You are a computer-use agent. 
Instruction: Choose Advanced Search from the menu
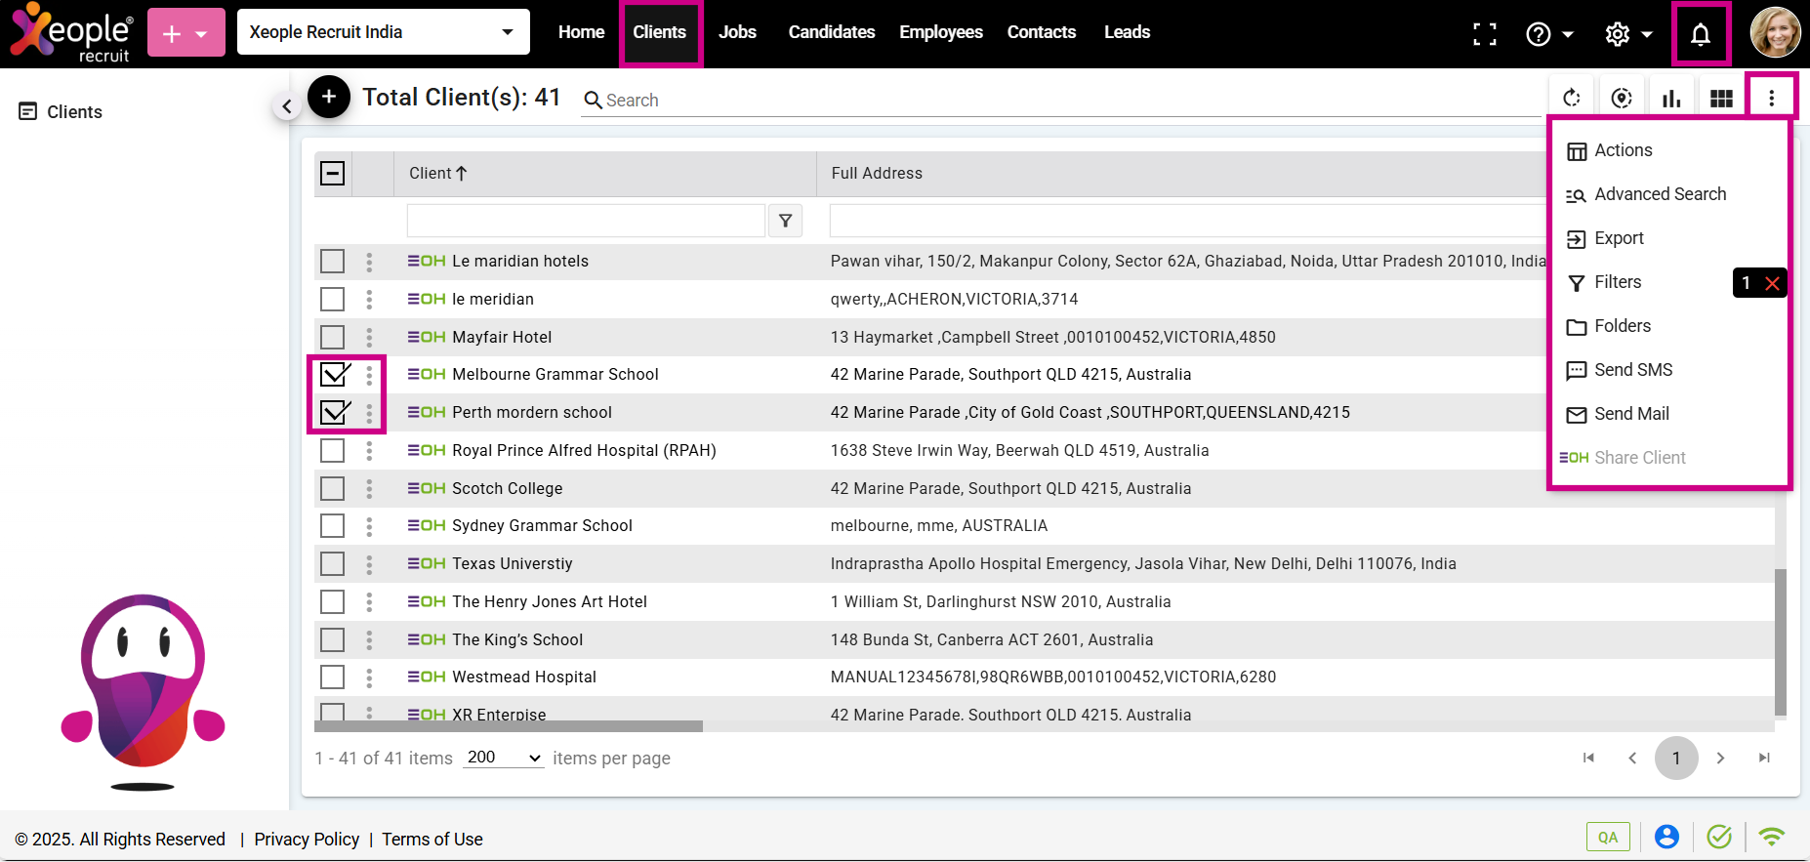[x=1660, y=194]
